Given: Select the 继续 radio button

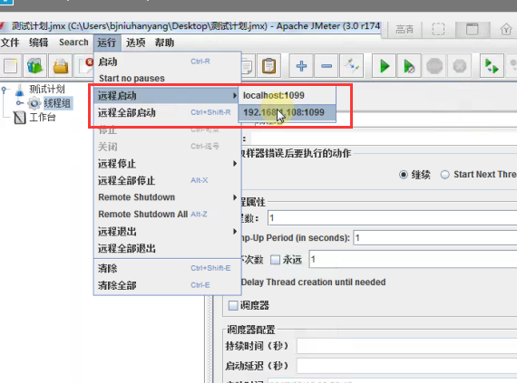Looking at the screenshot, I should point(404,175).
